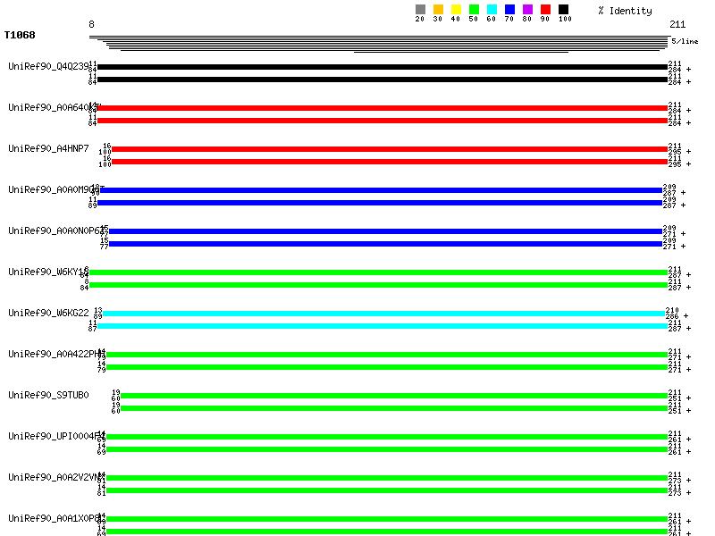Open the UniRef90_S9TUB0 hit label
This screenshot has height=536, width=715.
[x=49, y=395]
